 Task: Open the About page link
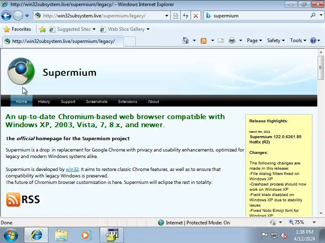pos(154,102)
